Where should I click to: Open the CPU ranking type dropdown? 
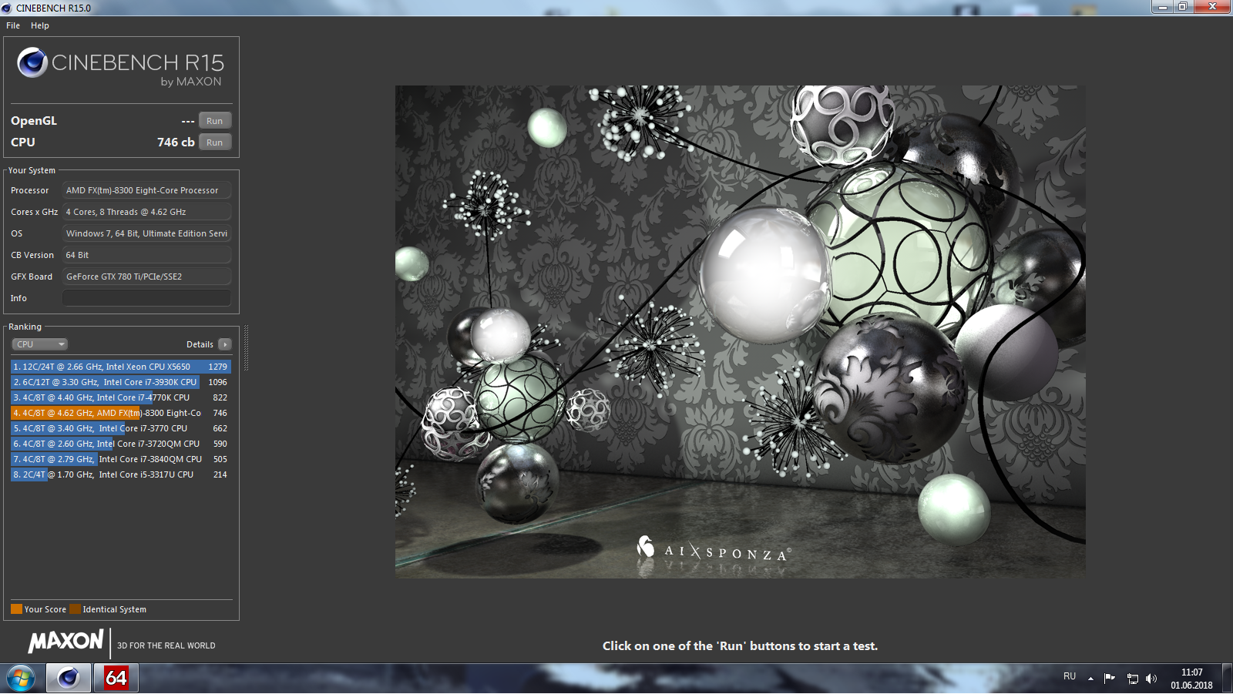40,344
